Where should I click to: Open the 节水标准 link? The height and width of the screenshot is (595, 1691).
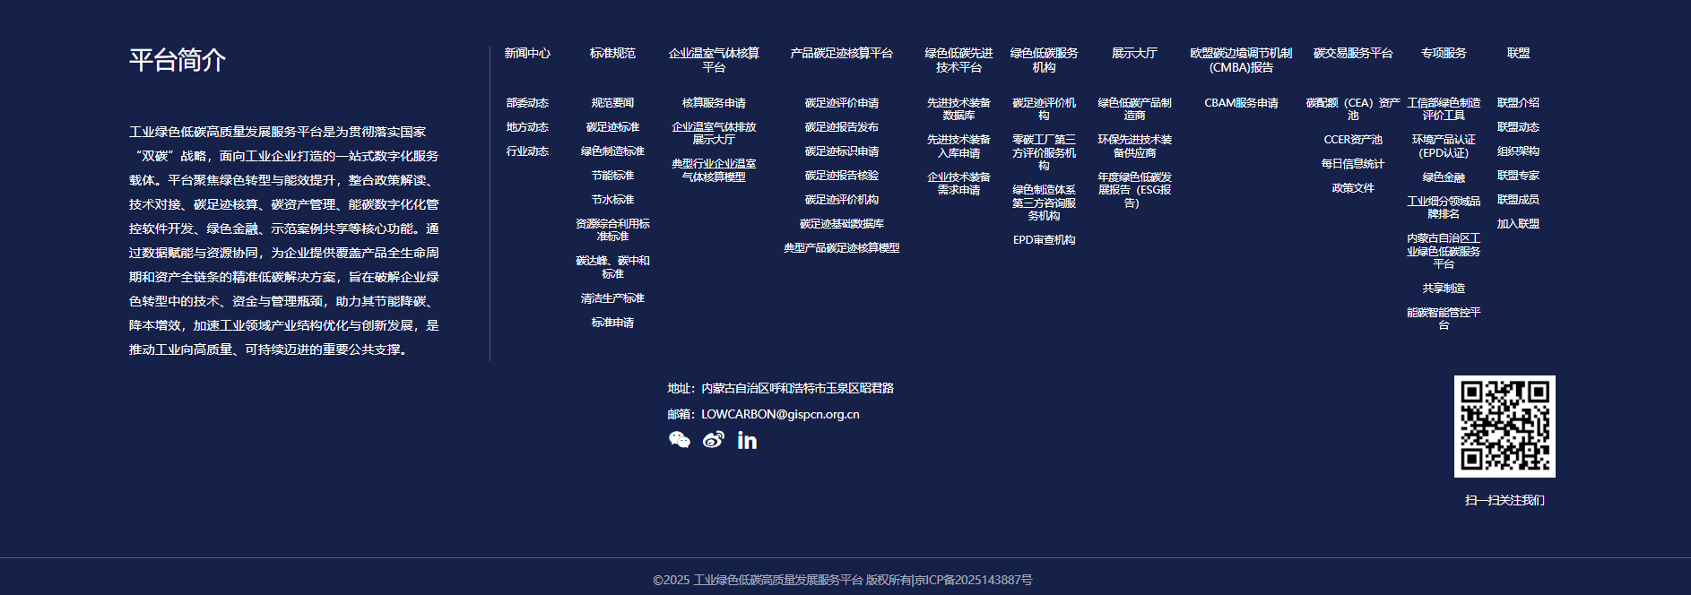point(612,200)
